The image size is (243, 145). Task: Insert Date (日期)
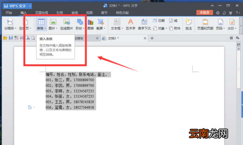click(159, 21)
